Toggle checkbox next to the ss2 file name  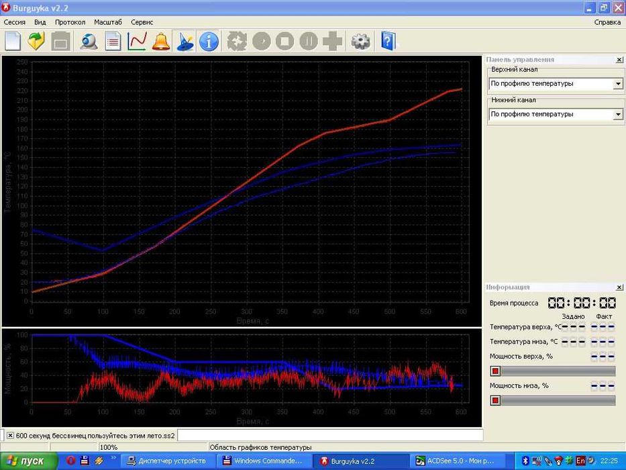tap(10, 435)
